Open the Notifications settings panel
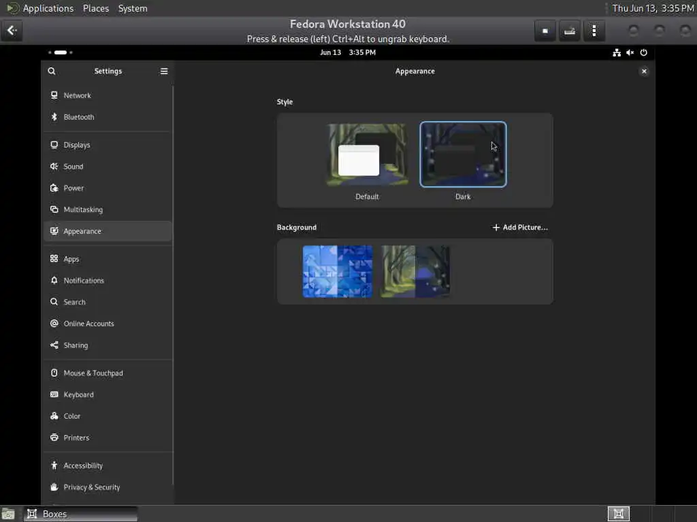 (x=108, y=281)
